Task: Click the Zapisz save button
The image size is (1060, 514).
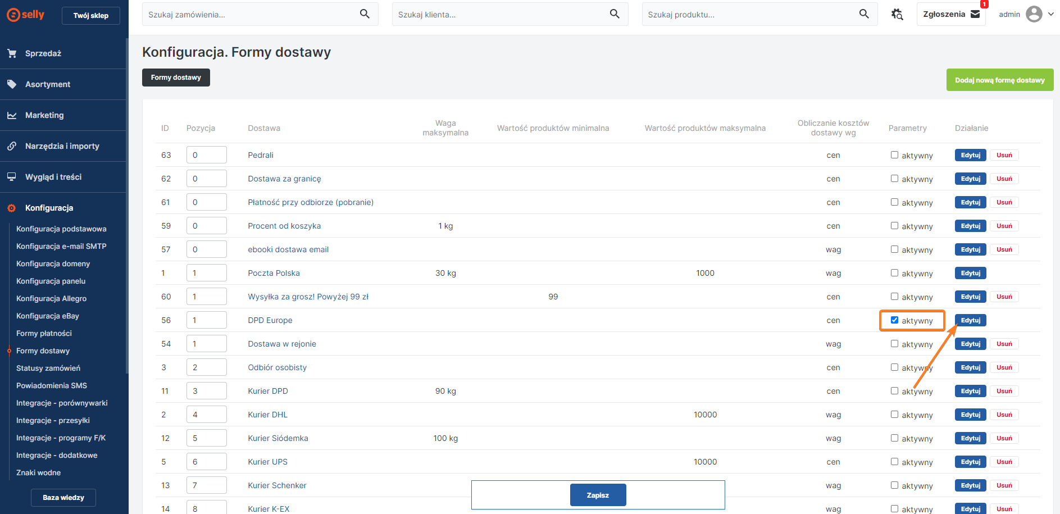Action: tap(598, 495)
